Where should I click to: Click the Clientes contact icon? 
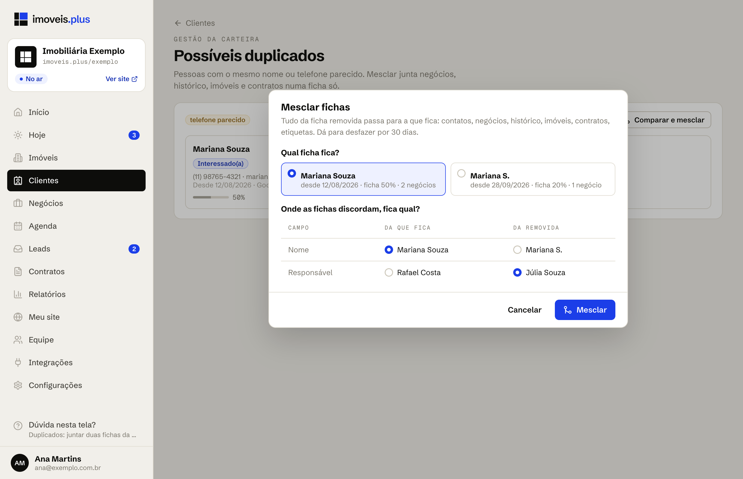[x=18, y=181]
